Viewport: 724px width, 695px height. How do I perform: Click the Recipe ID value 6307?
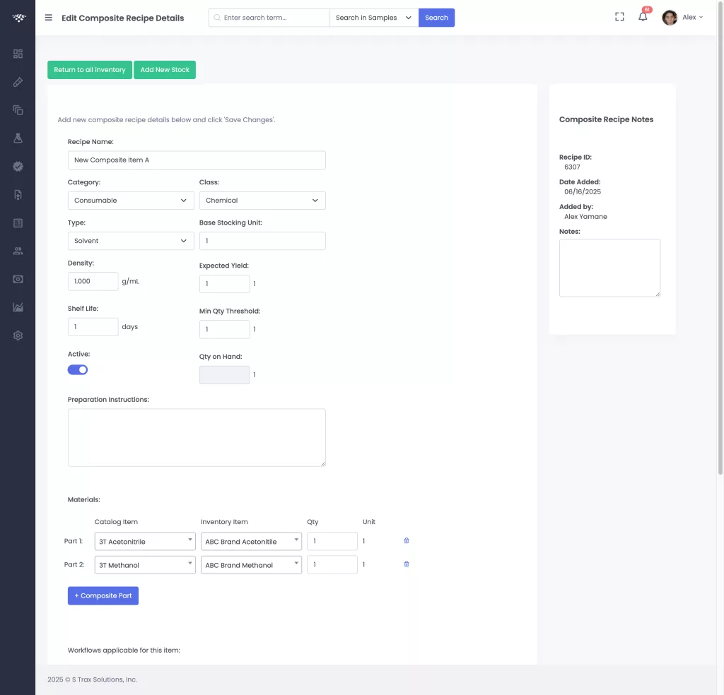pyautogui.click(x=572, y=167)
